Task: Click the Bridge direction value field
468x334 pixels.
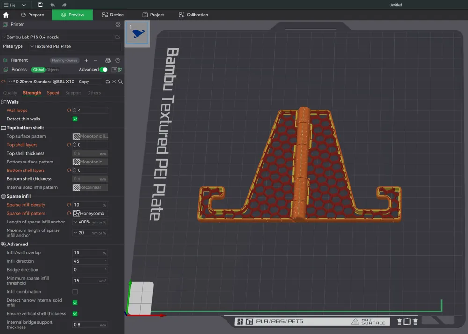Action: coord(90,270)
